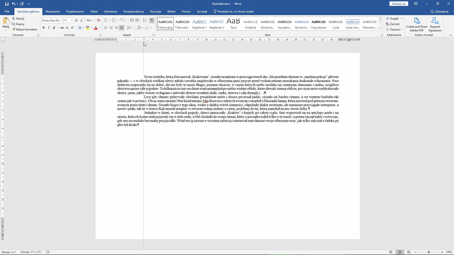This screenshot has width=454, height=255.
Task: Click the Undo arrow in the quick access toolbar
Action: tap(14, 4)
